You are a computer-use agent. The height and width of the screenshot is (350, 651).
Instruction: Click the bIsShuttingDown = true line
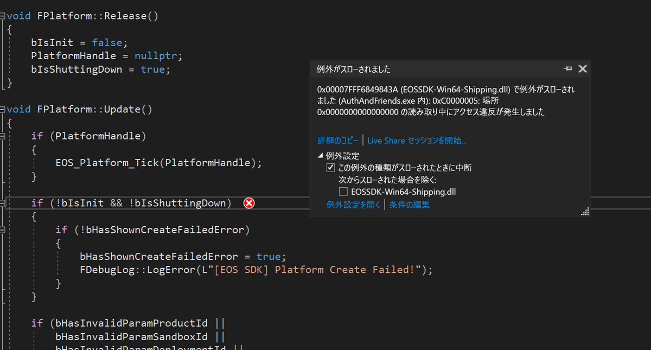point(101,69)
